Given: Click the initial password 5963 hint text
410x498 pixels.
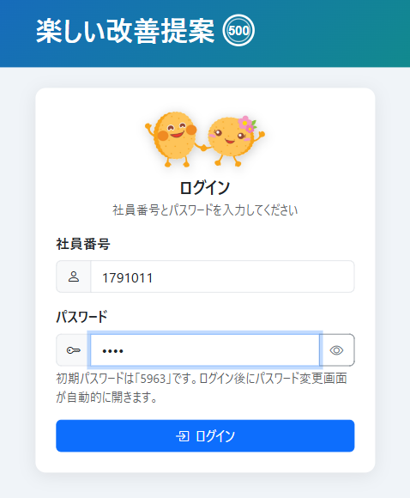Looking at the screenshot, I should click(202, 387).
